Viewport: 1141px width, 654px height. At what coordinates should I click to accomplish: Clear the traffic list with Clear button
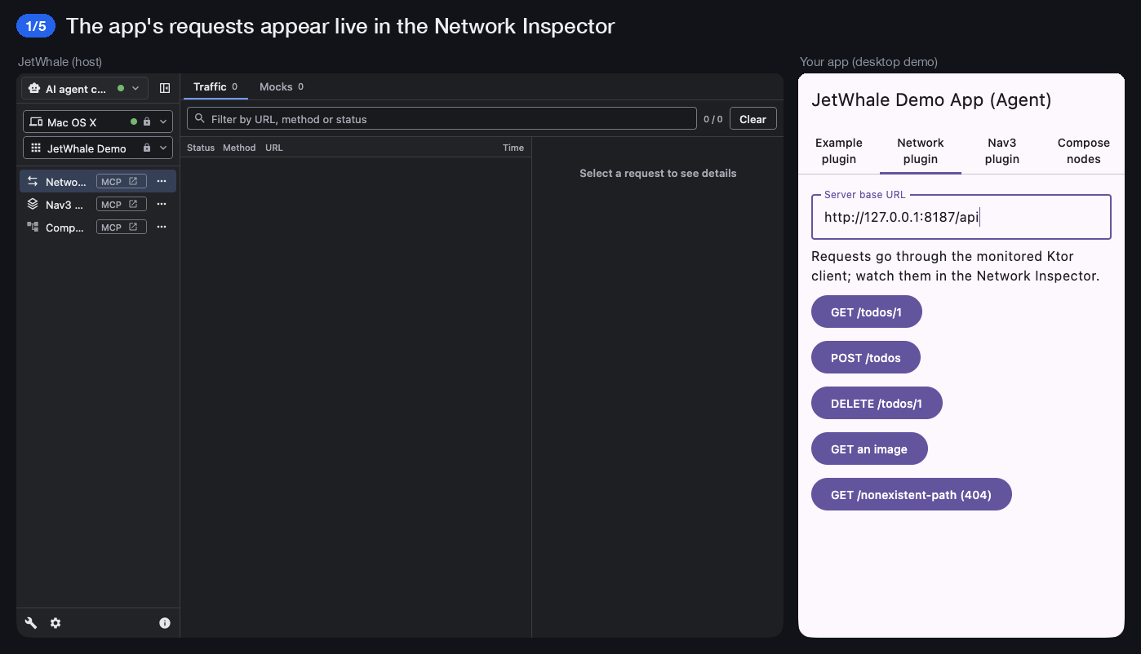pyautogui.click(x=753, y=119)
